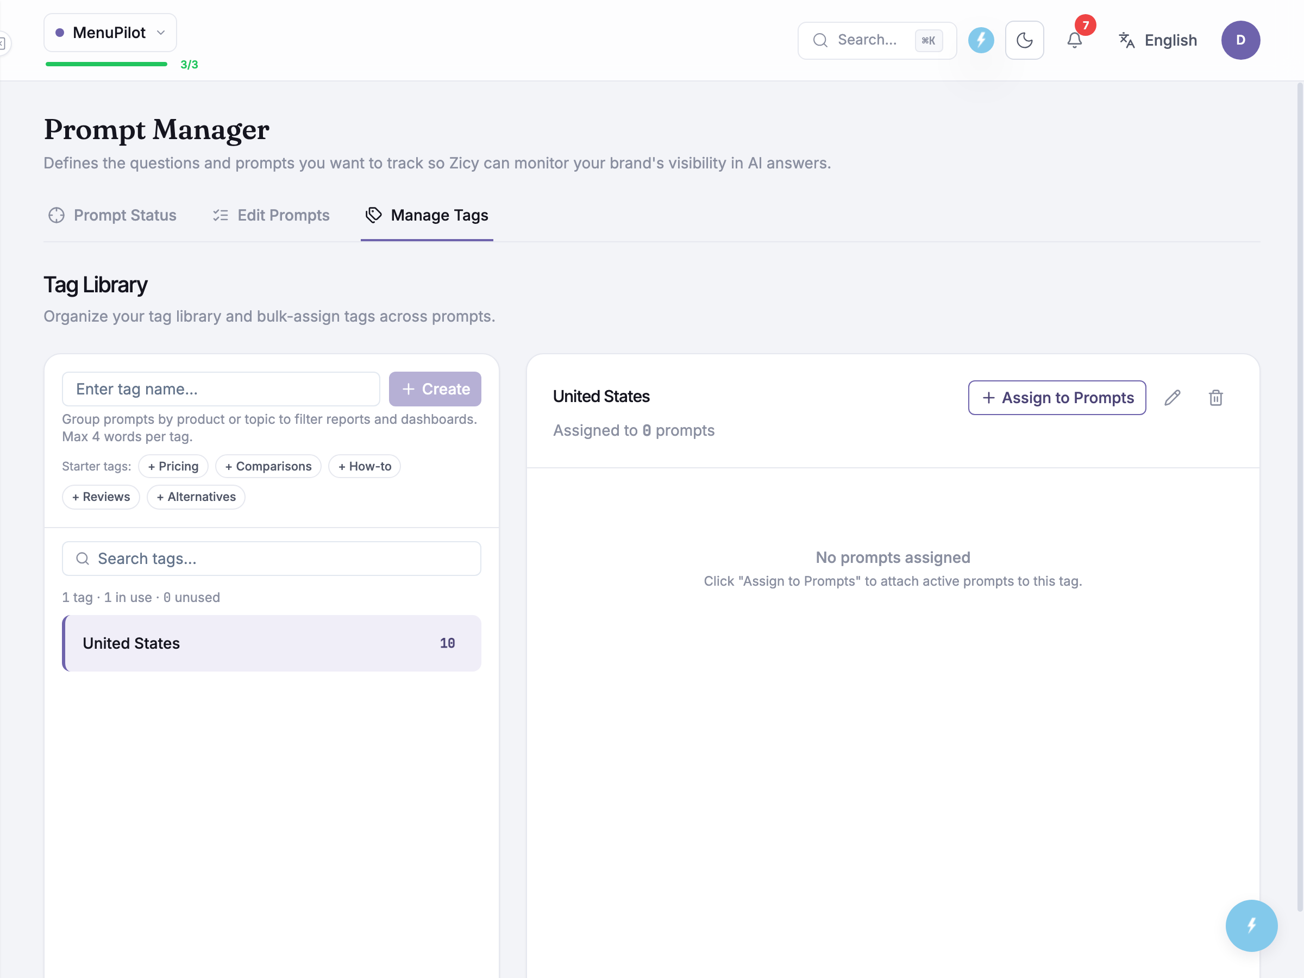
Task: Add the How-to starter tag
Action: pyautogui.click(x=365, y=466)
